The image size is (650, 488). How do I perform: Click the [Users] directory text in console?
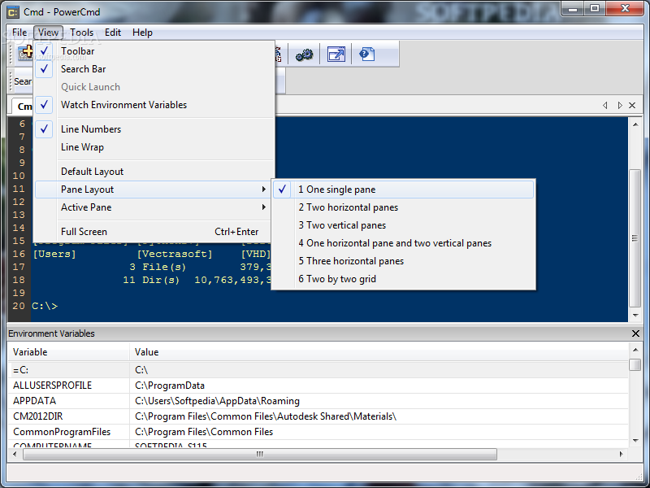click(54, 254)
